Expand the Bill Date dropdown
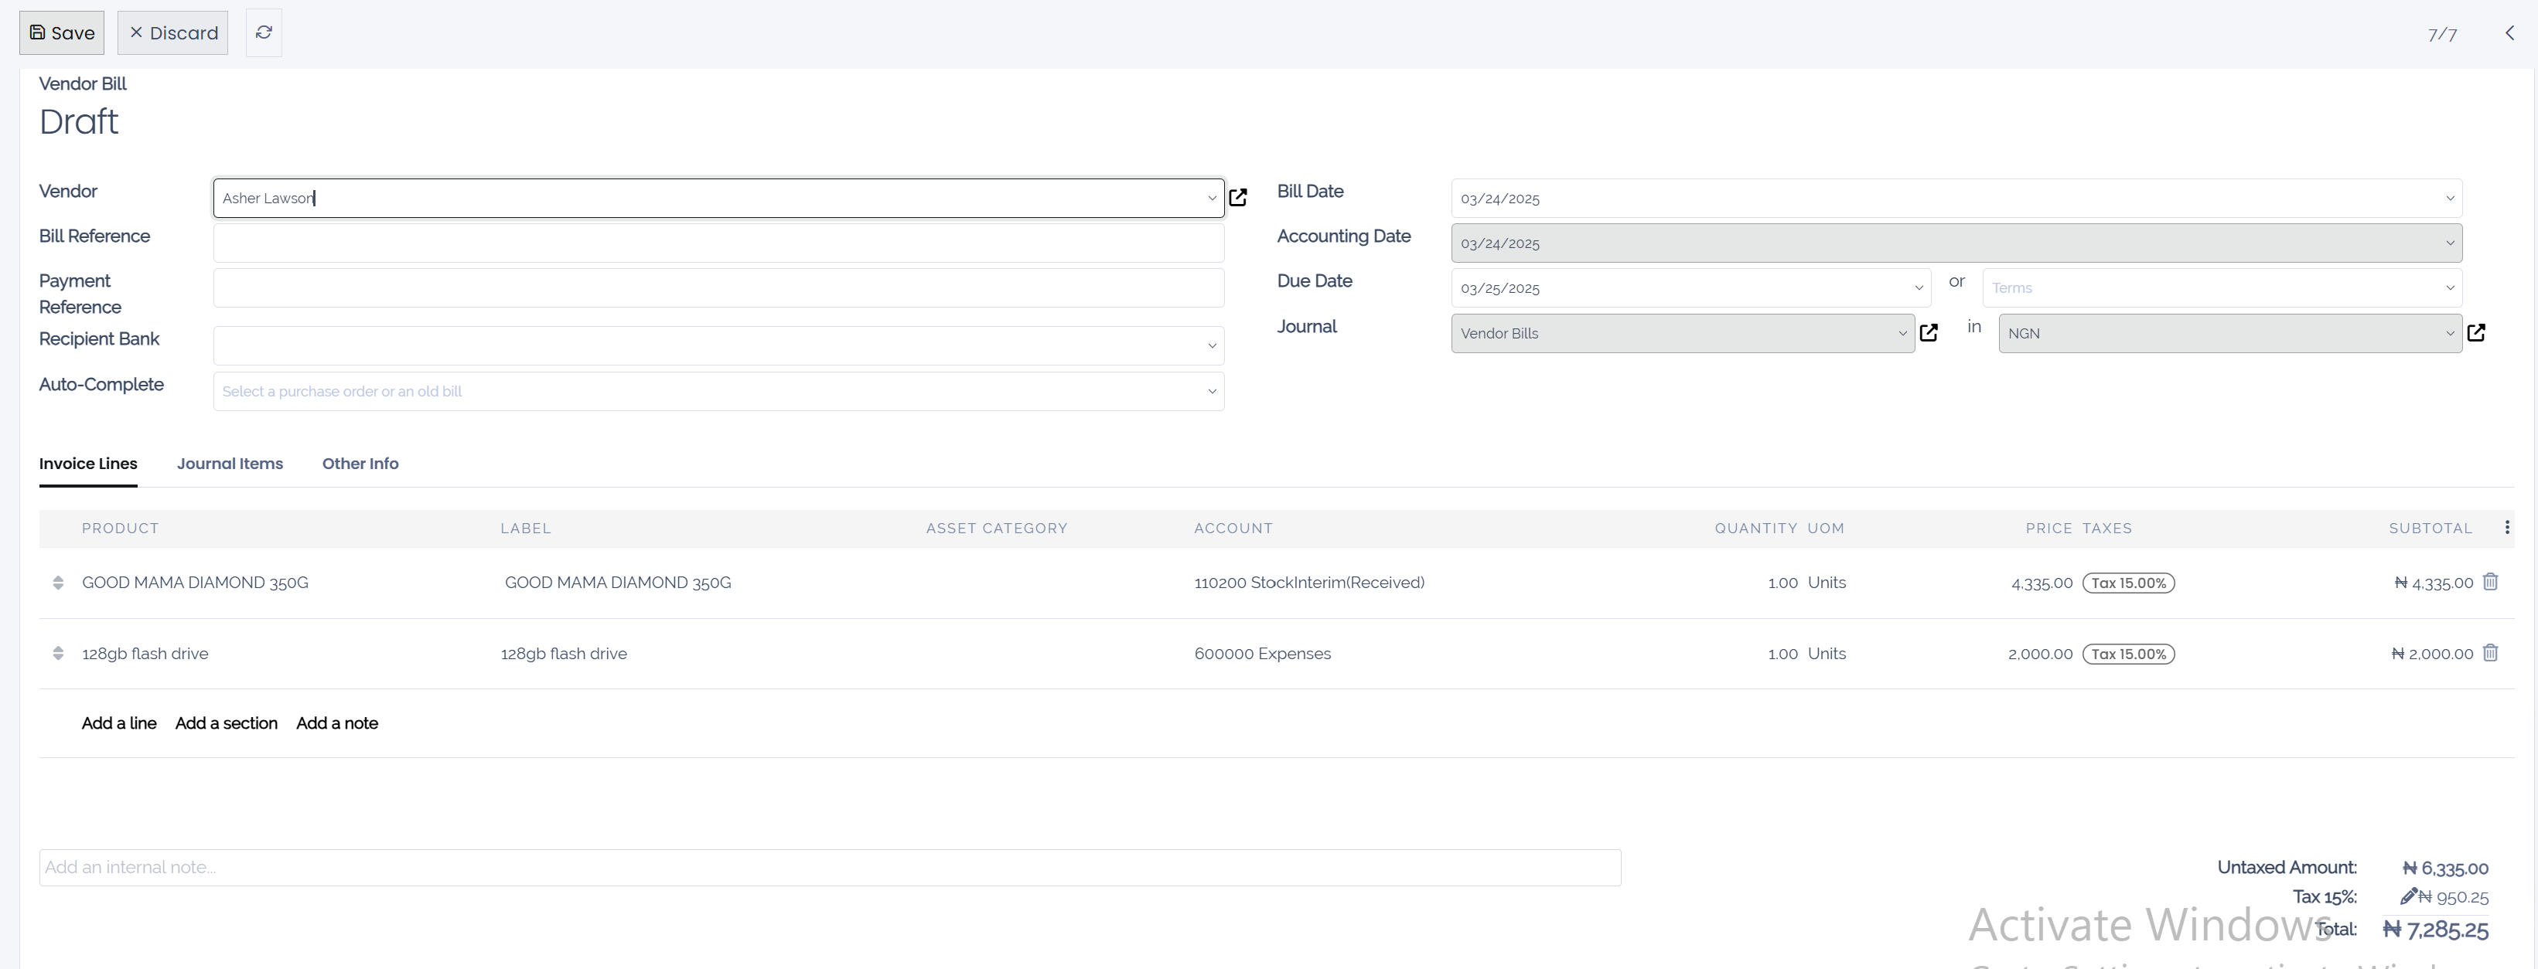 2449,198
